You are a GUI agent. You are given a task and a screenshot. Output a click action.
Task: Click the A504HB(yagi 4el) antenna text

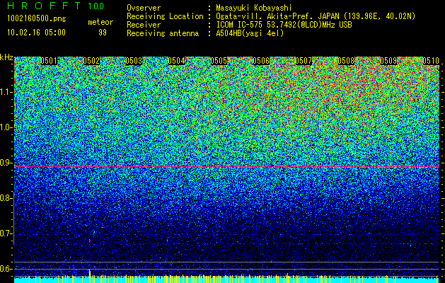coord(250,33)
